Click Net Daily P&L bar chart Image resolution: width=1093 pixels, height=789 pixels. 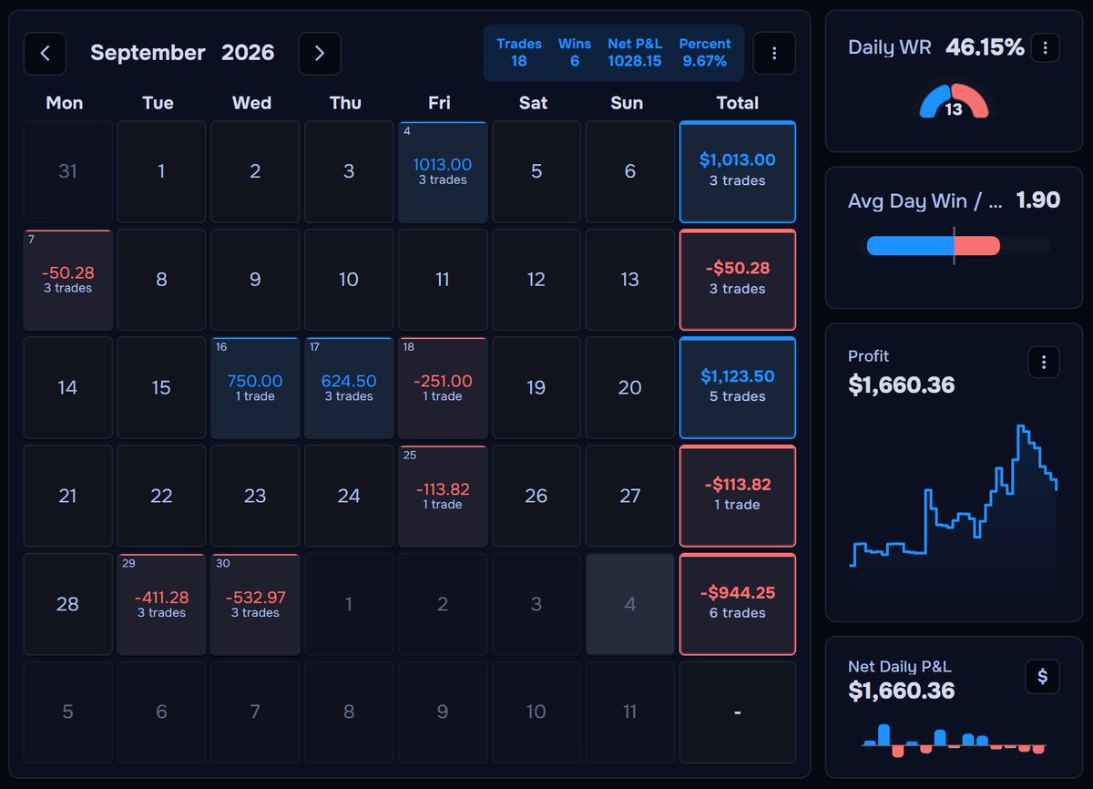click(954, 740)
